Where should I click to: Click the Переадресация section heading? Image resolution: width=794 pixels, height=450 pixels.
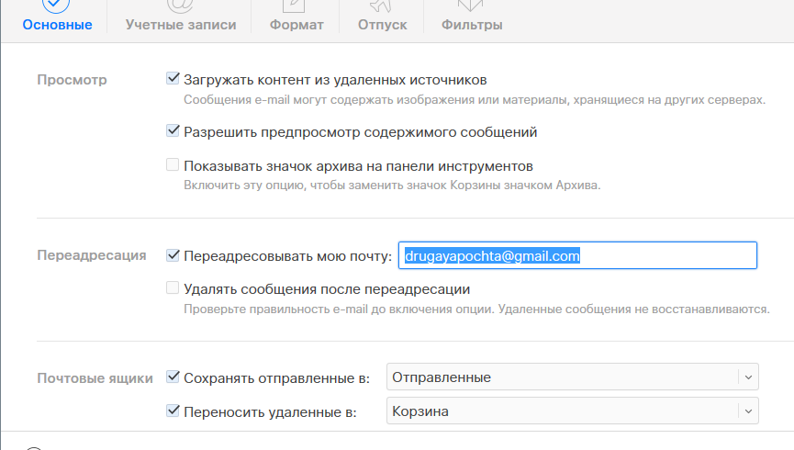pos(92,255)
